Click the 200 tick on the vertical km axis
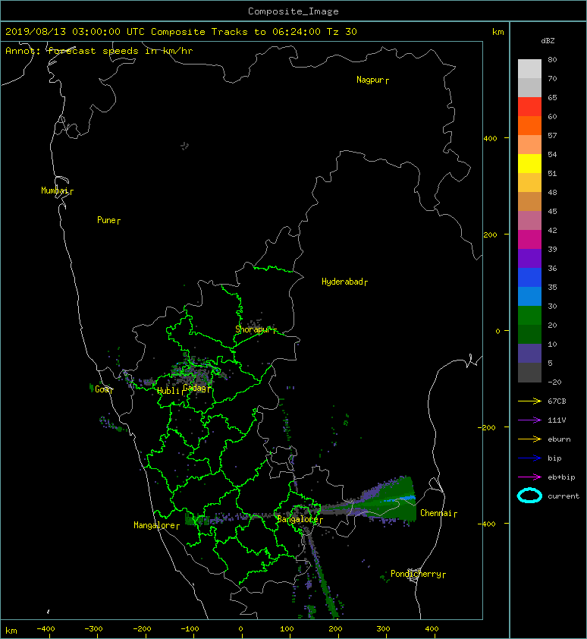Image resolution: width=587 pixels, height=639 pixels. click(491, 235)
